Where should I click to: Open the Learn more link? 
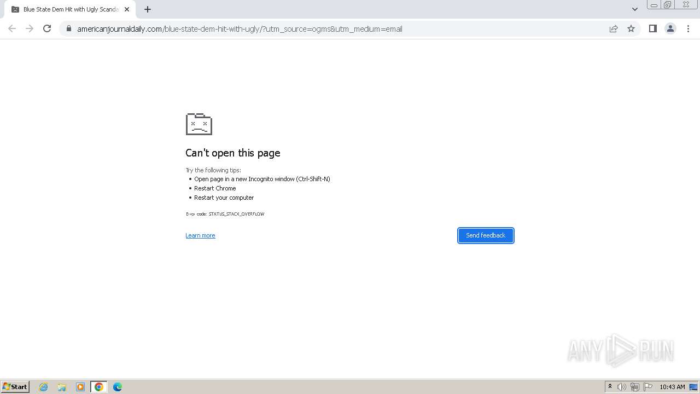pos(200,235)
